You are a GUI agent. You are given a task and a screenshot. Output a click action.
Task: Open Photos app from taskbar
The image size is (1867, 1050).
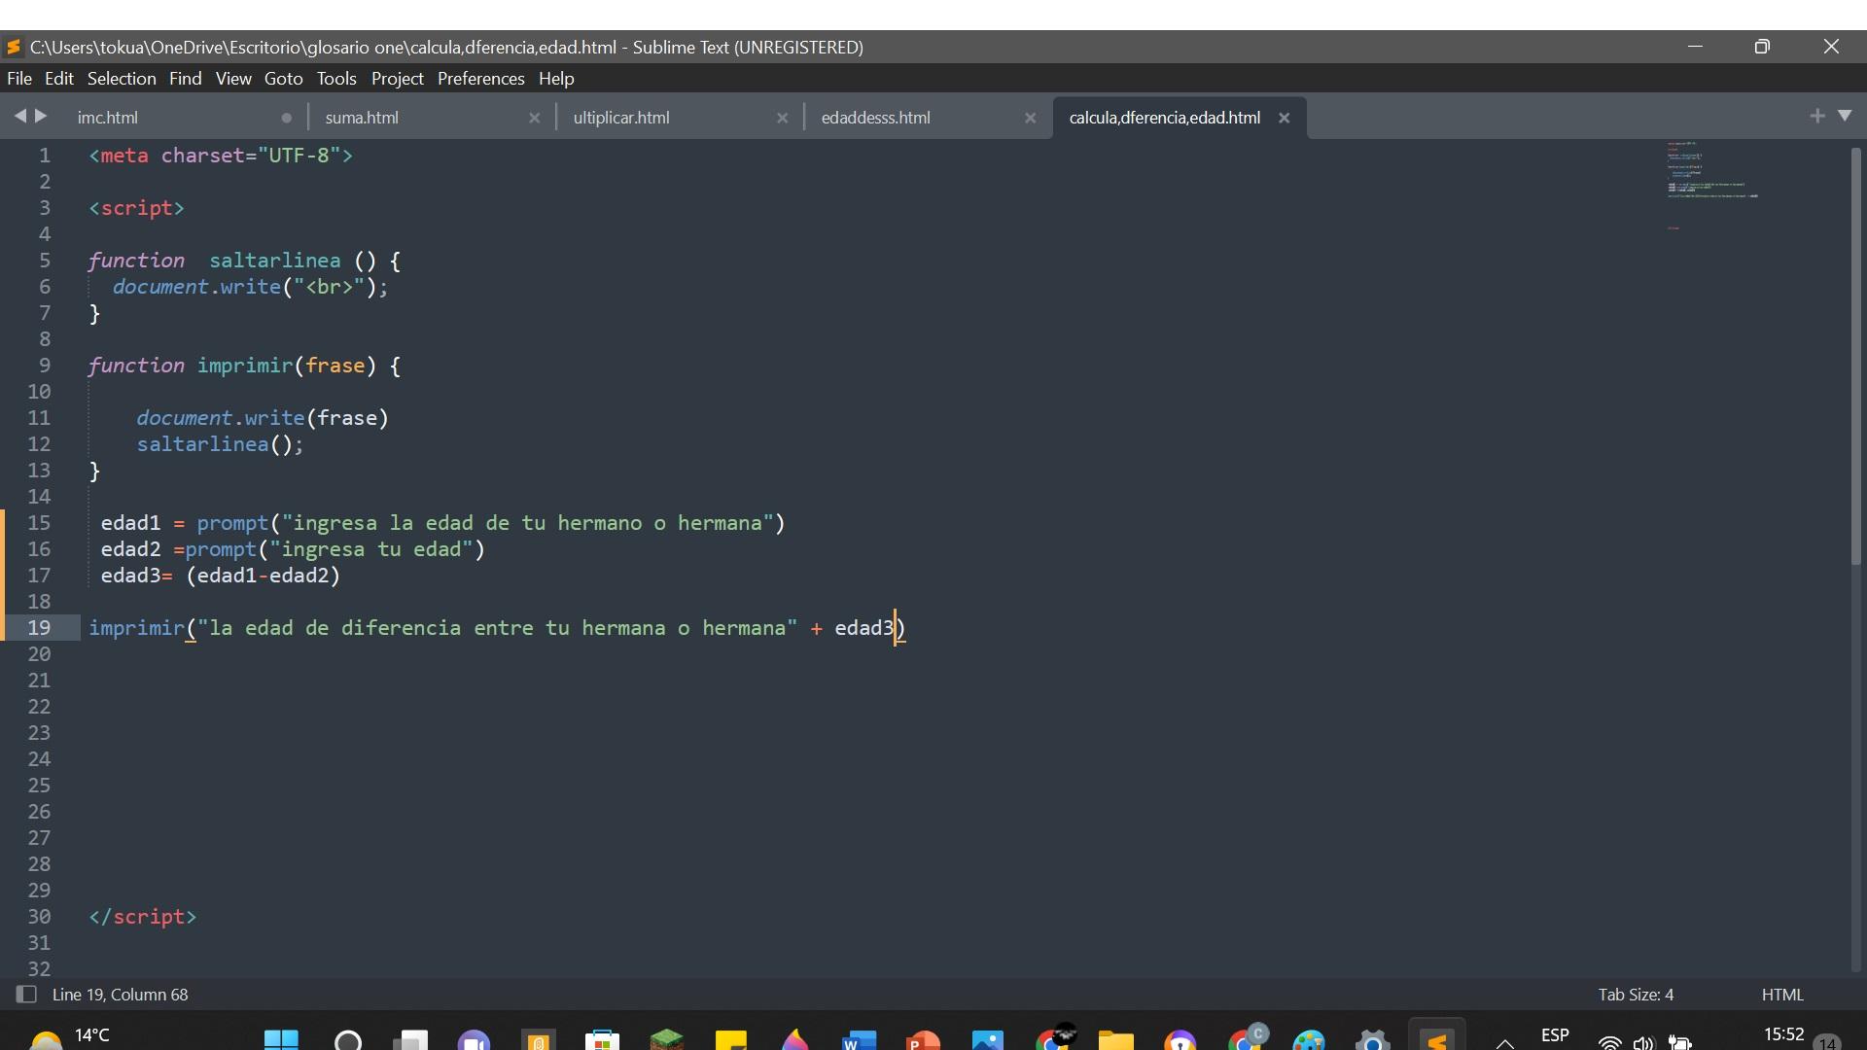click(x=987, y=1040)
